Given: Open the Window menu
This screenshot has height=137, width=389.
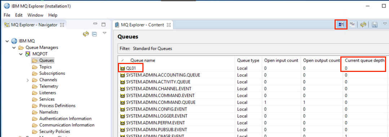Looking at the screenshot, I should pos(35,15).
